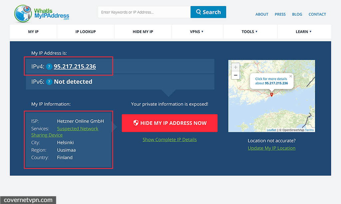341x204 pixels.
Task: Select the MY IP menu item
Action: click(33, 32)
